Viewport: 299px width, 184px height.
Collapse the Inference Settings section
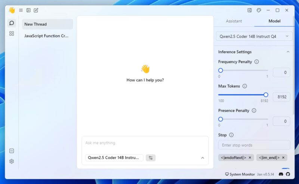pyautogui.click(x=288, y=52)
